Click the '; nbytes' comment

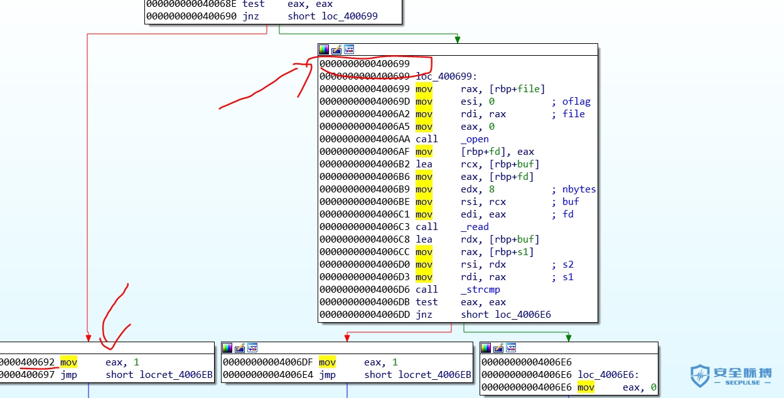point(574,189)
